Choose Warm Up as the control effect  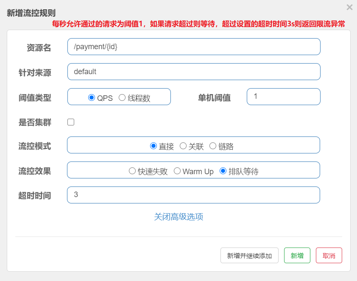[177, 171]
